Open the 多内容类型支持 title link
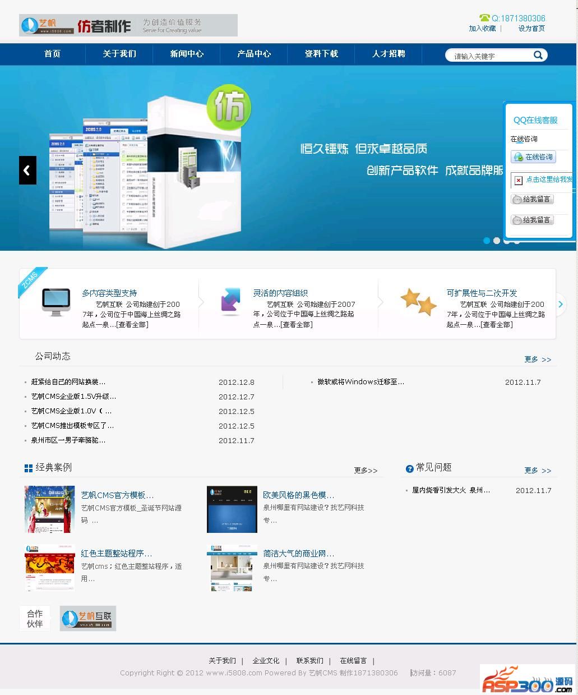The width and height of the screenshot is (578, 695). click(109, 293)
